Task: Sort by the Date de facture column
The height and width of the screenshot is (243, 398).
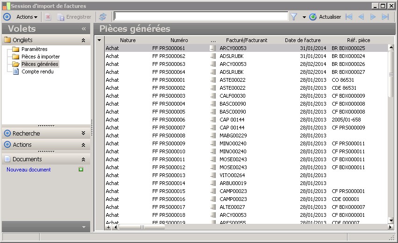Action: coord(302,40)
